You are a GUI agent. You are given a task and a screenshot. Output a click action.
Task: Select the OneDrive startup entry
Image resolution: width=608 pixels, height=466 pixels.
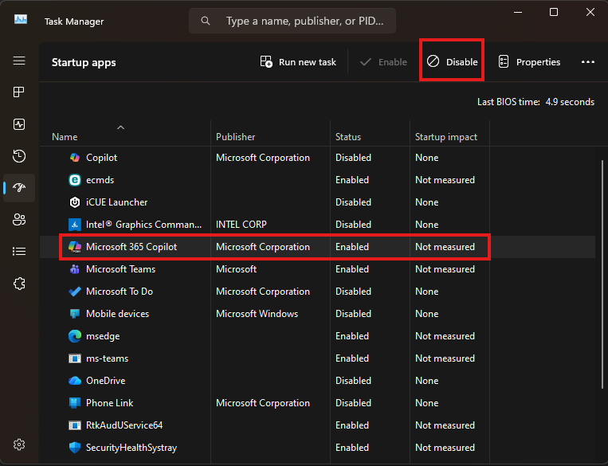tap(105, 381)
